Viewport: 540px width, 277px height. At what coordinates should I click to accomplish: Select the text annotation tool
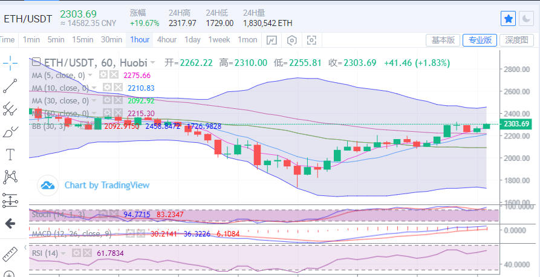[x=10, y=155]
